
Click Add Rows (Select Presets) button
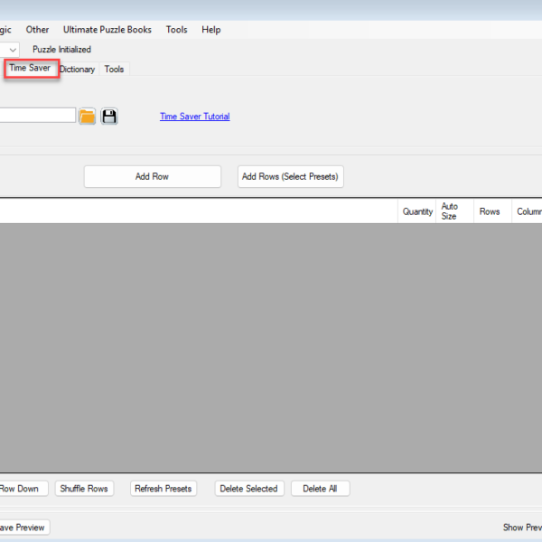pos(290,176)
